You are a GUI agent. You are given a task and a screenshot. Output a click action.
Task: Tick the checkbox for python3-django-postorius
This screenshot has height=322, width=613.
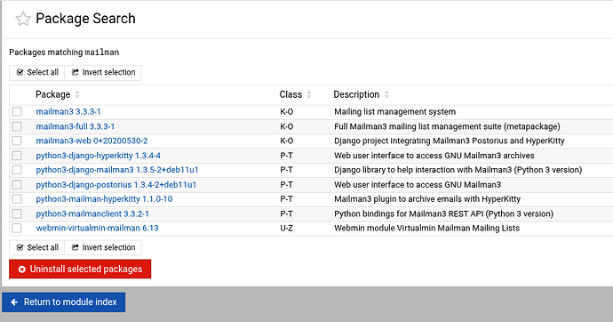tap(17, 185)
